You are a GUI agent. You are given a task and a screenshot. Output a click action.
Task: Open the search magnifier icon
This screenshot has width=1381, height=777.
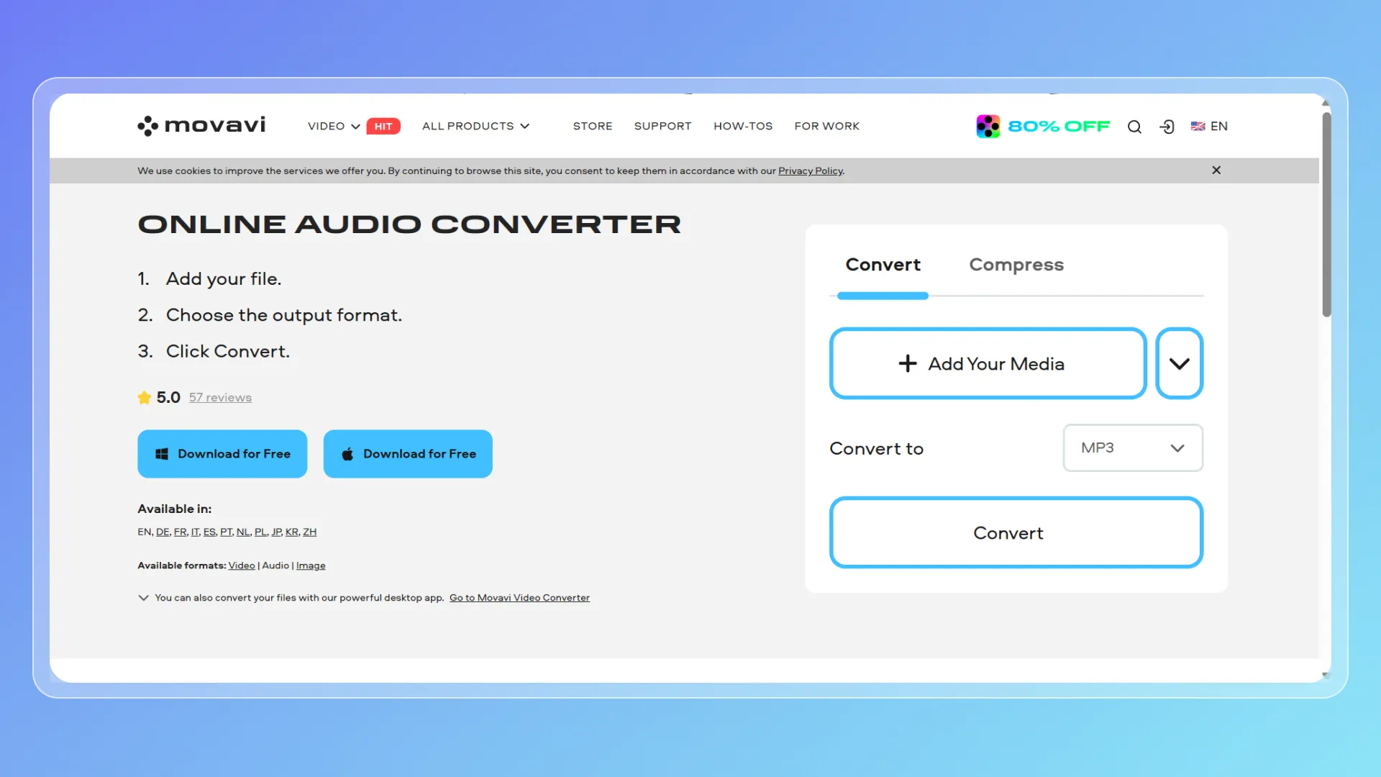[1134, 127]
